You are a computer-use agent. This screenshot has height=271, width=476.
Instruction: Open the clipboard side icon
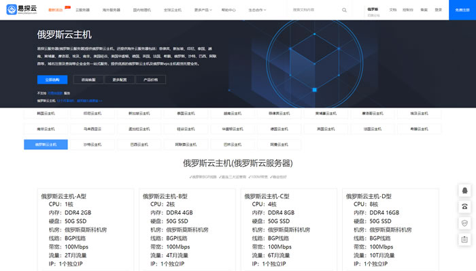coord(464,240)
